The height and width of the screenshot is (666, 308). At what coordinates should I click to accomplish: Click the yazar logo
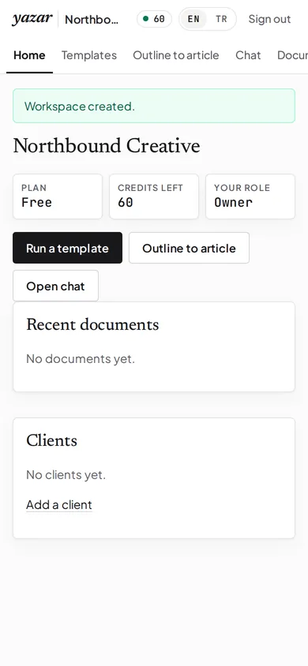click(x=32, y=19)
